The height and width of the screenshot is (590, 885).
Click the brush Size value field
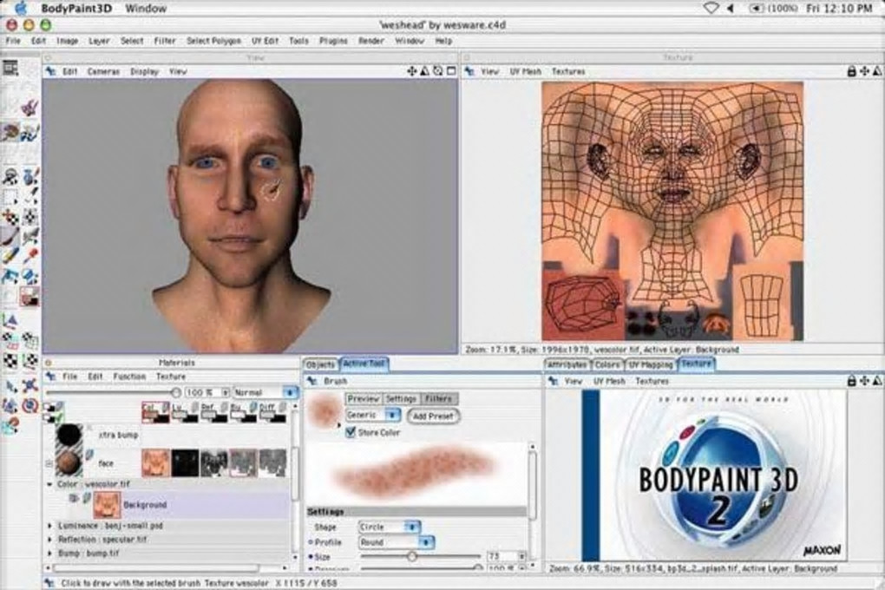(501, 557)
